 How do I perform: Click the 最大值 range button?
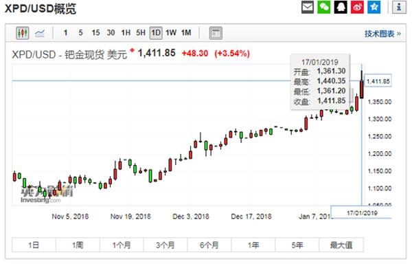point(341,245)
